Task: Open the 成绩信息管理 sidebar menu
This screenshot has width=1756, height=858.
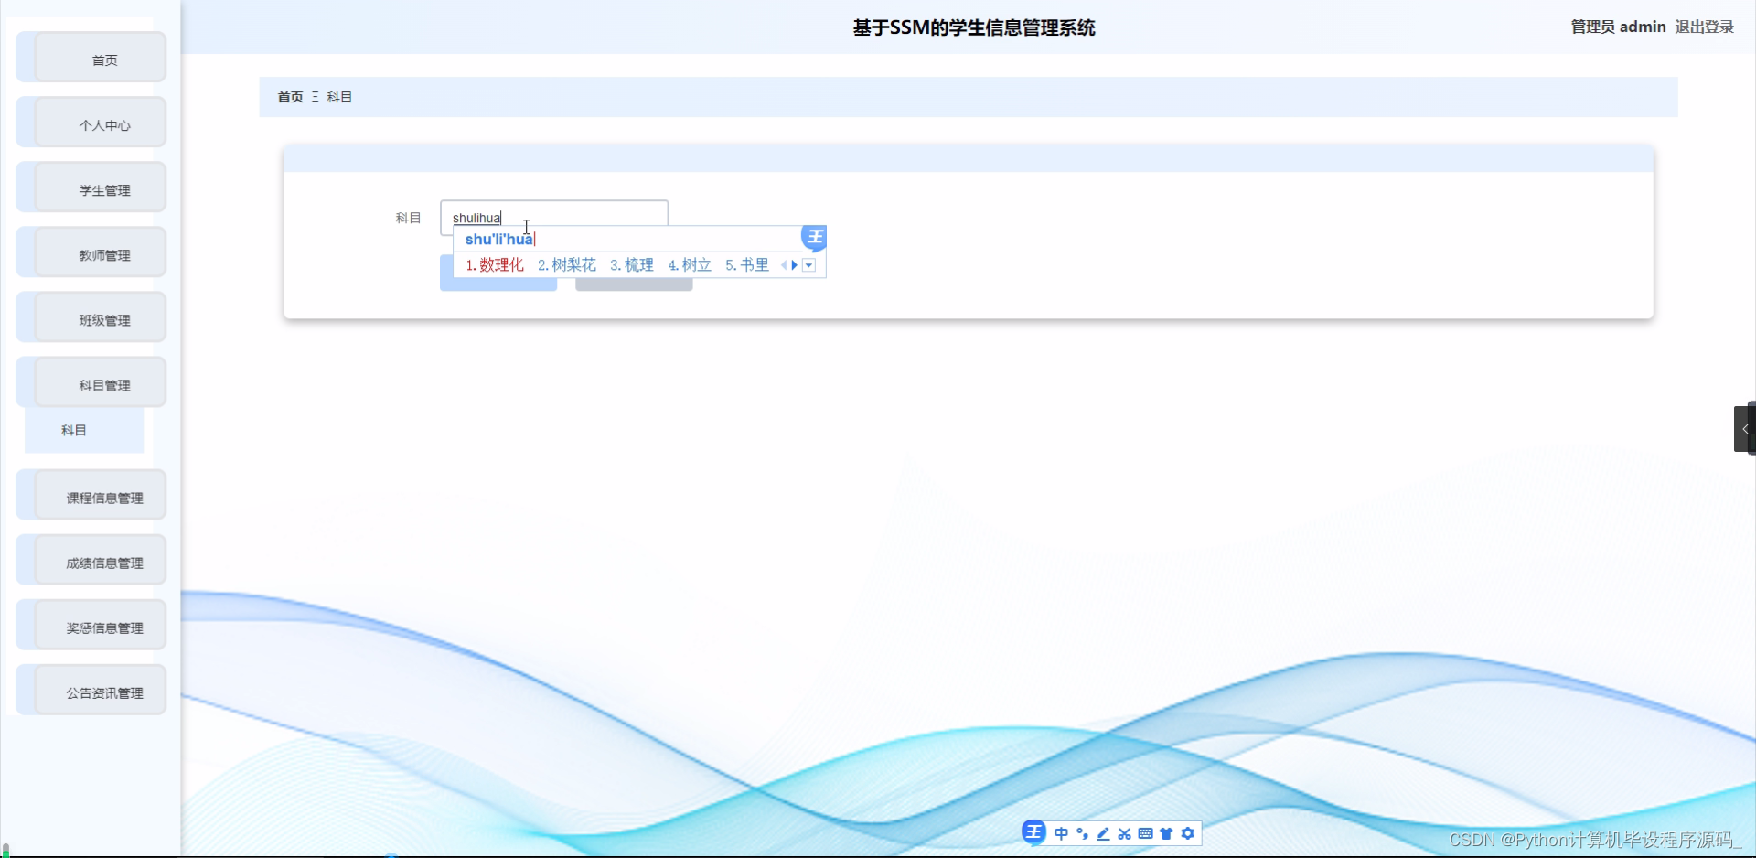Action: click(103, 562)
